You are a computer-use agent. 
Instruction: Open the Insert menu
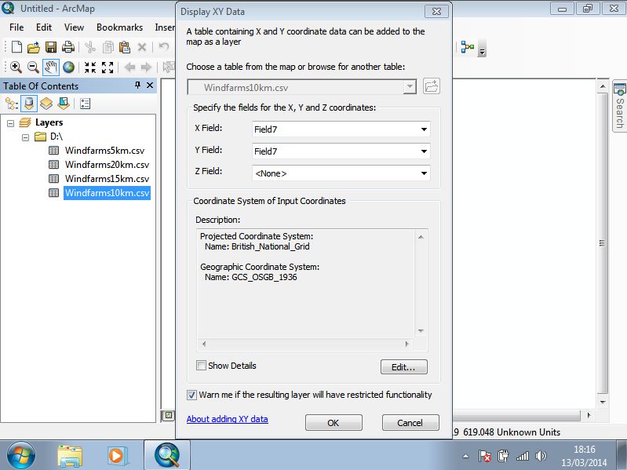pyautogui.click(x=164, y=27)
